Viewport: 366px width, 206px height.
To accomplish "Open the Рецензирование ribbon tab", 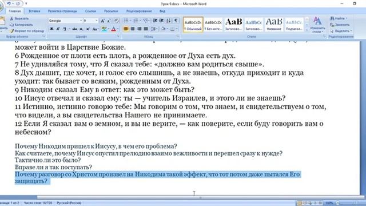I will tap(139, 11).
